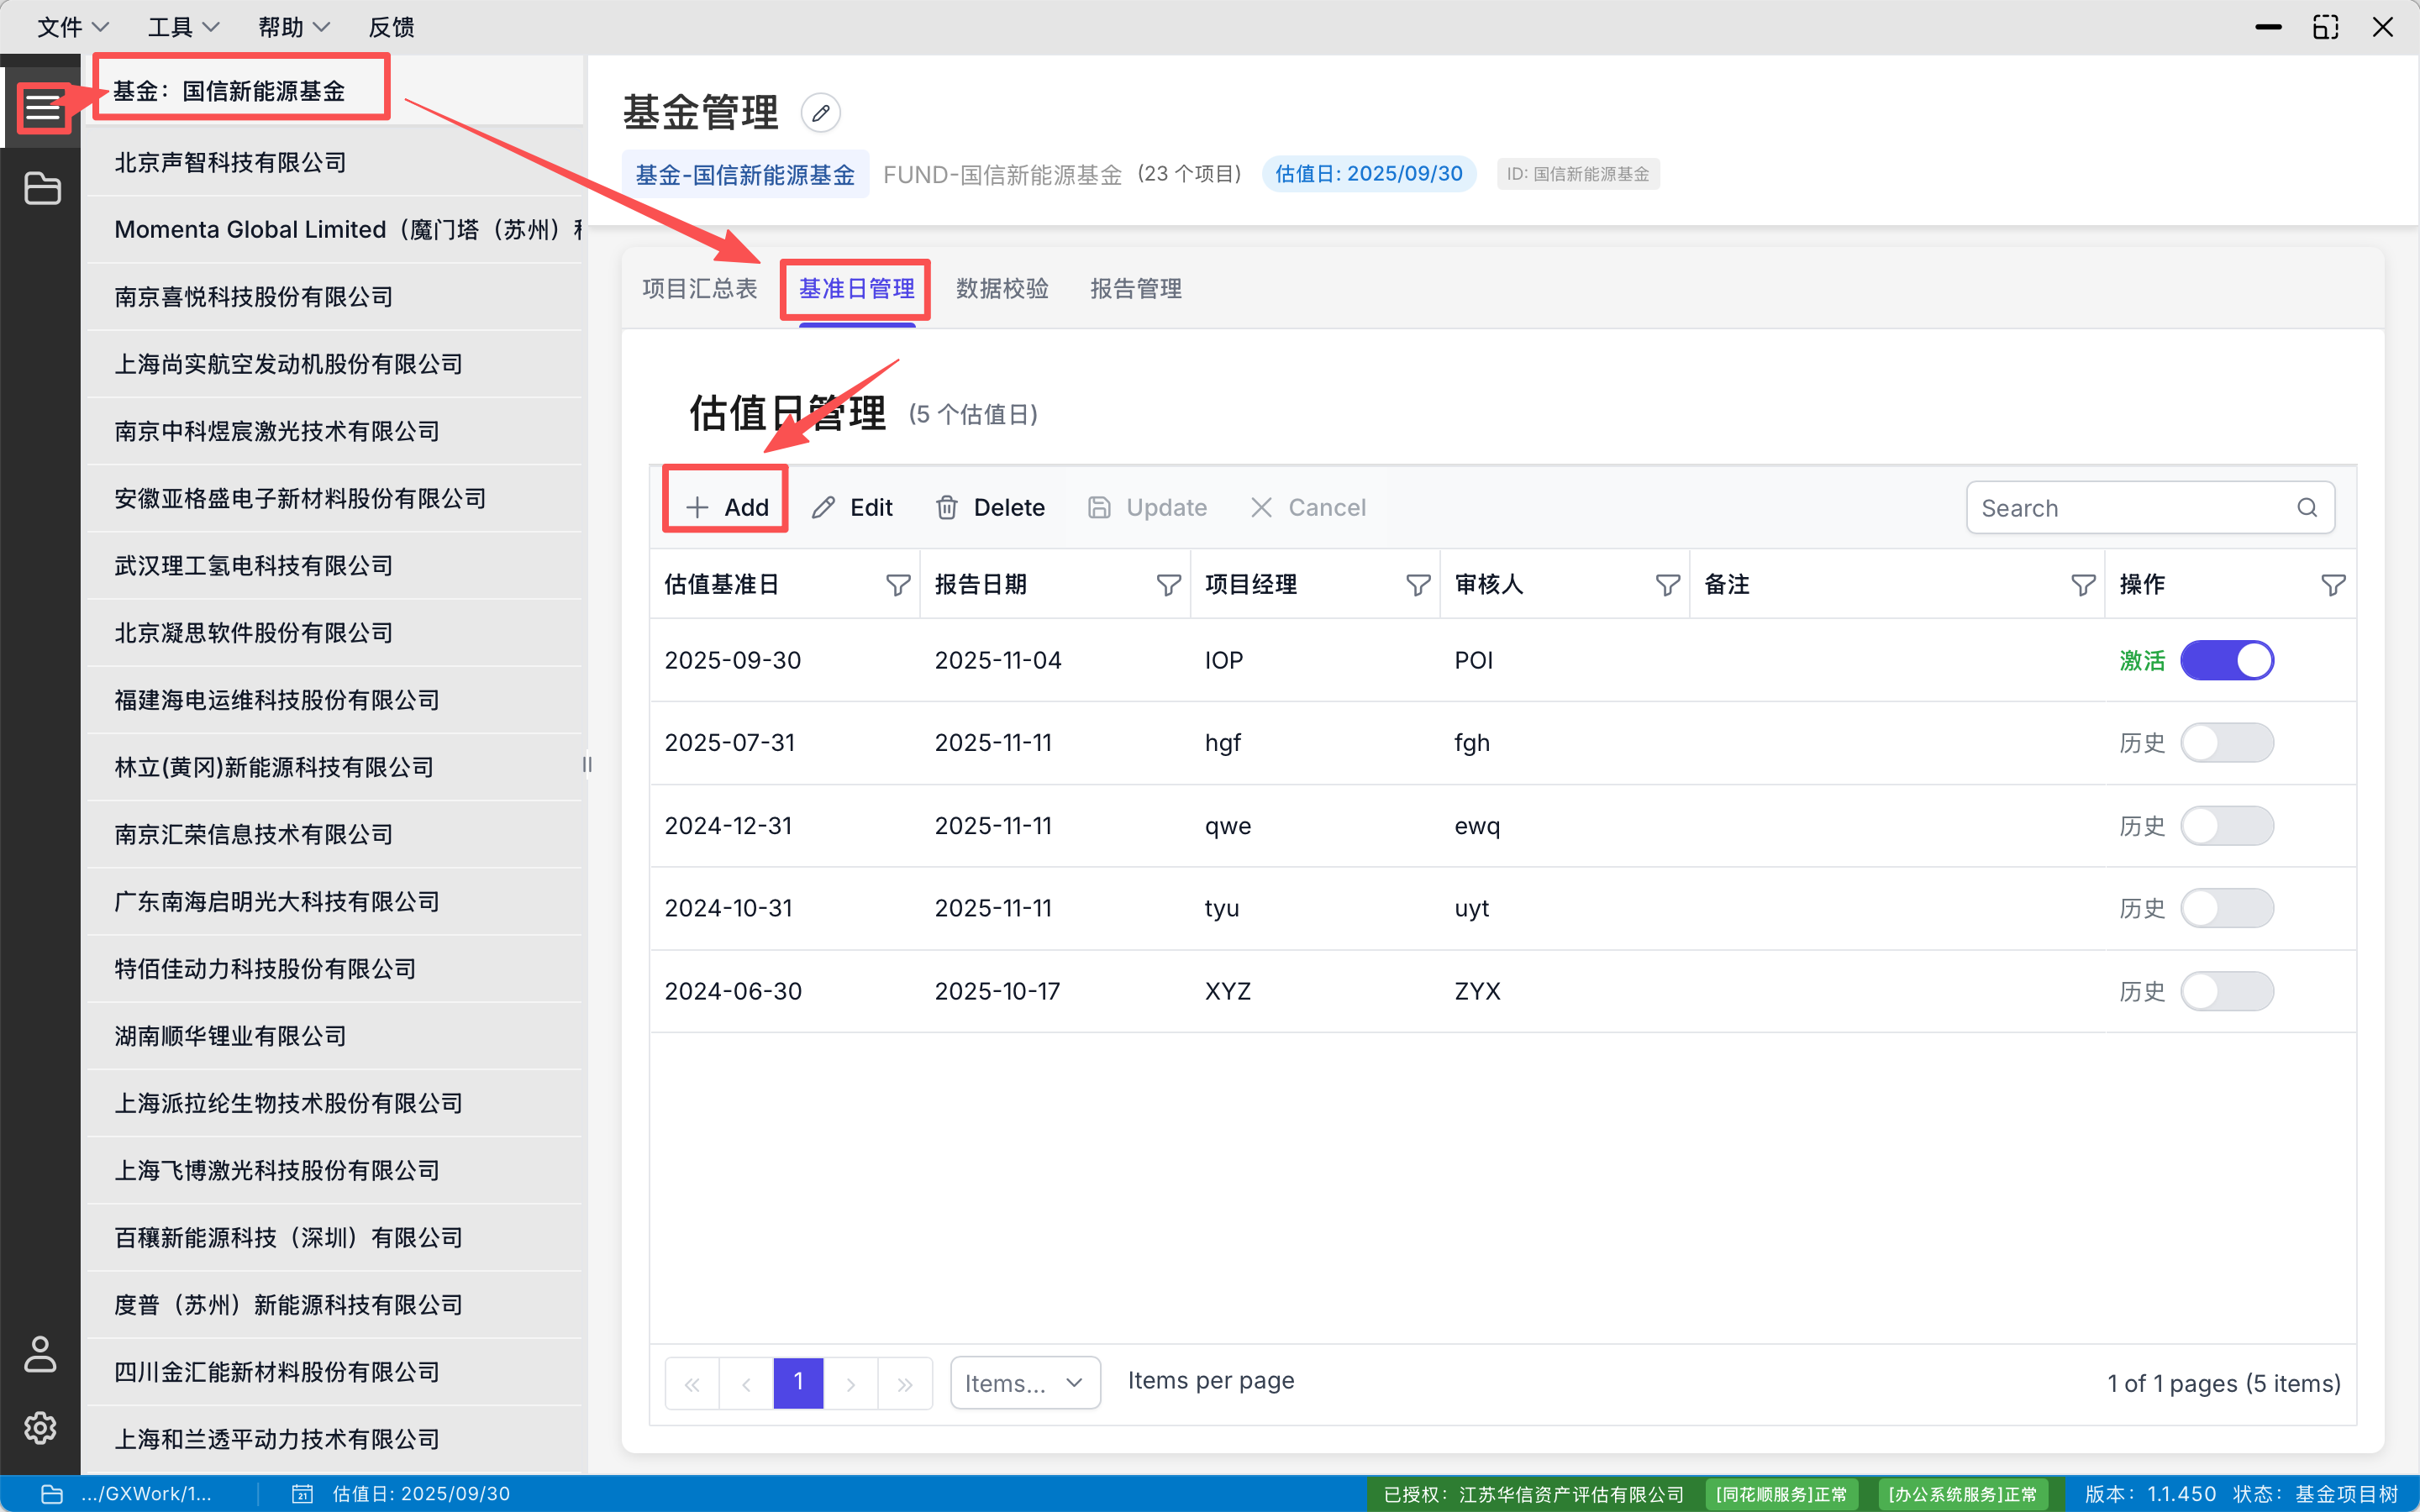Click the Cancel button

[1307, 507]
